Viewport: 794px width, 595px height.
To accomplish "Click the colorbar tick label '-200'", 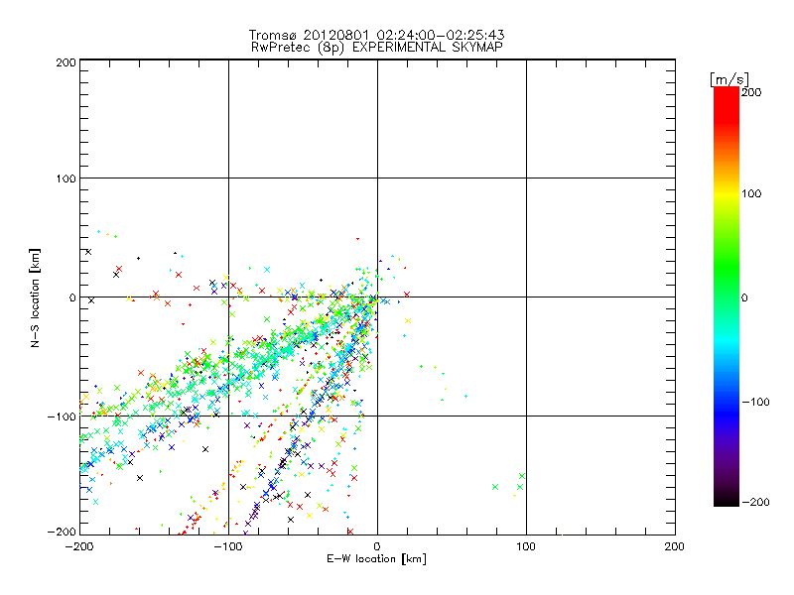I will (755, 503).
